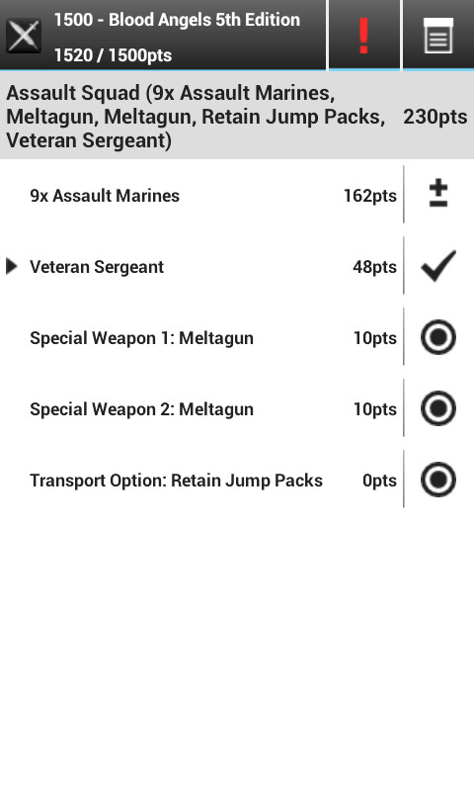Select Retain Jump Packs radio button

(x=438, y=480)
